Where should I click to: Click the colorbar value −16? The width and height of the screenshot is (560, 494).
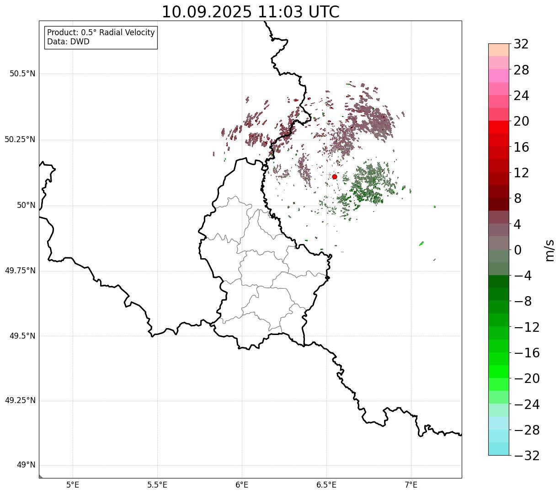coord(527,353)
